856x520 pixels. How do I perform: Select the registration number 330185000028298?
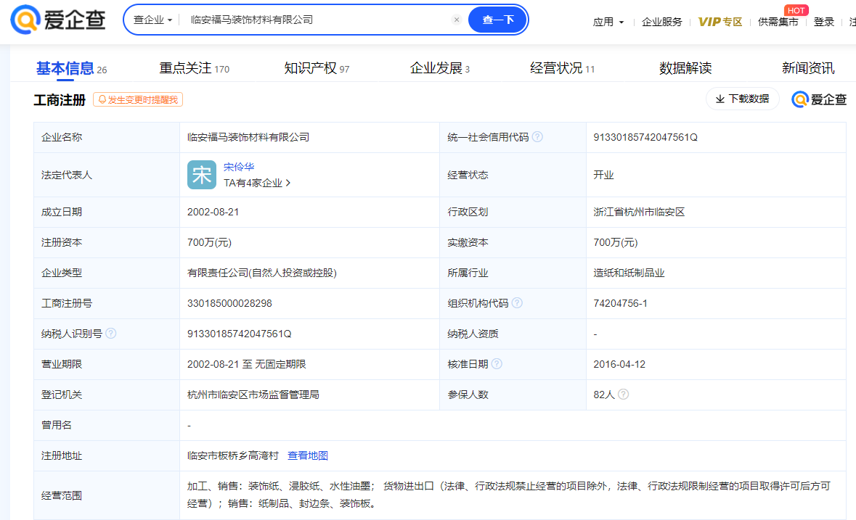(229, 303)
